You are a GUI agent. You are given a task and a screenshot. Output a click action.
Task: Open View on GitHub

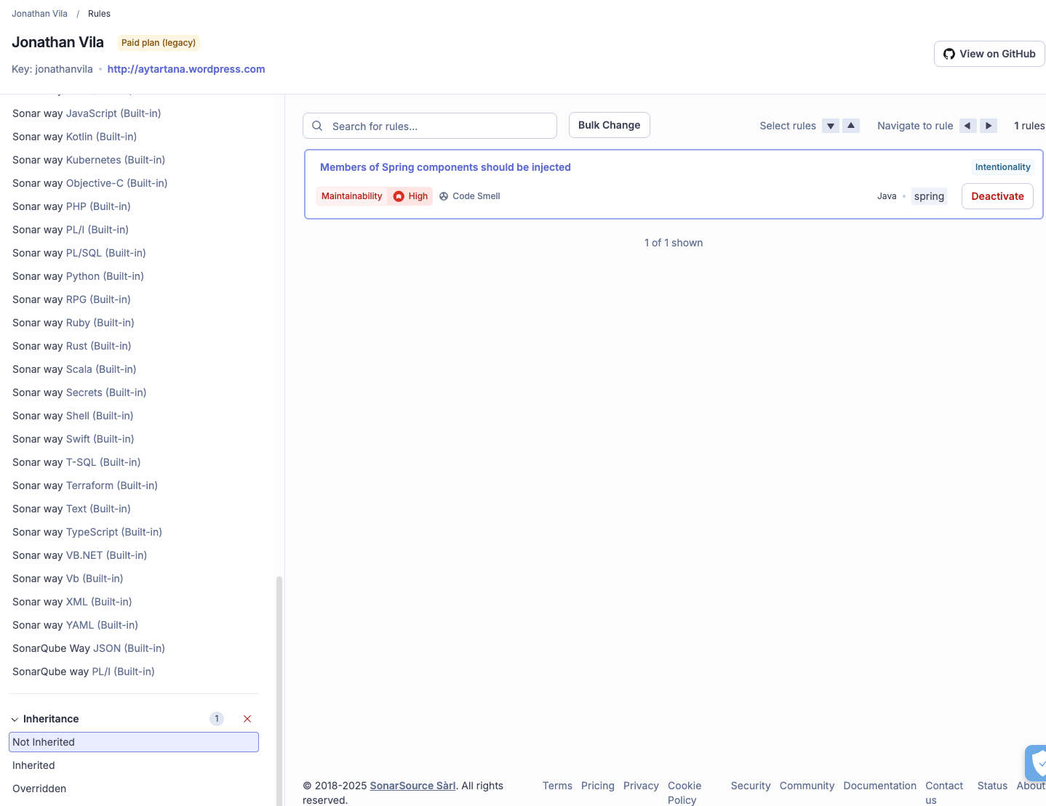989,54
